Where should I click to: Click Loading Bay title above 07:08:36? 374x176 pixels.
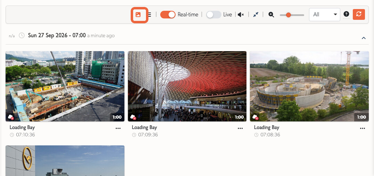tap(267, 127)
